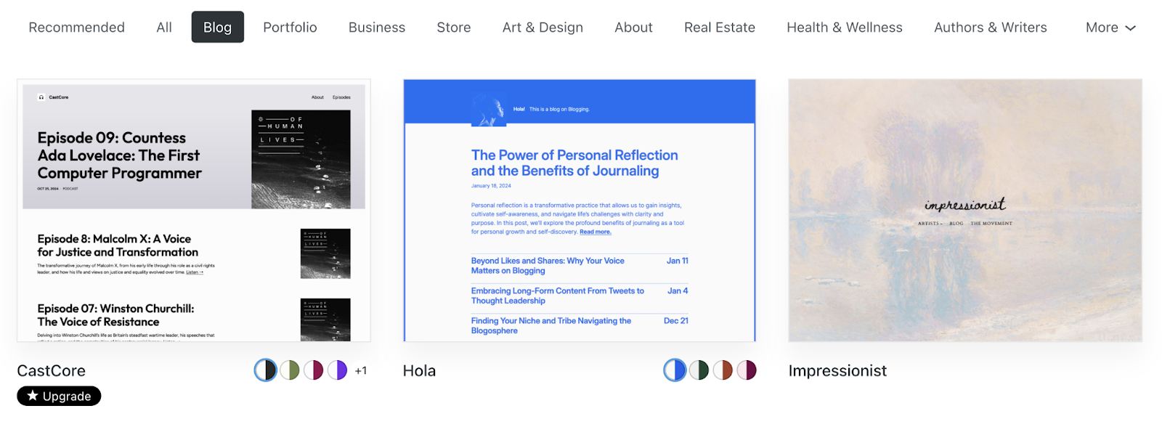The image size is (1162, 427).
Task: Click the Episode 09 Ada Lovelace headline
Action: click(120, 155)
